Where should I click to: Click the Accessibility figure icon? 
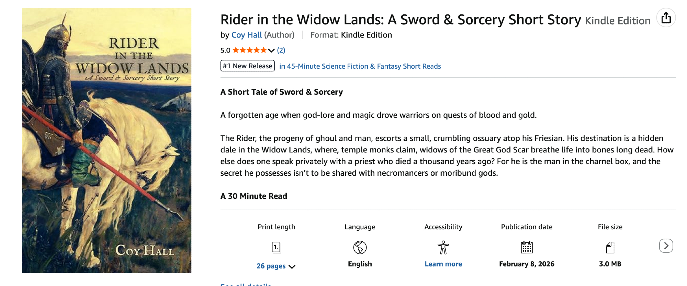tap(443, 247)
